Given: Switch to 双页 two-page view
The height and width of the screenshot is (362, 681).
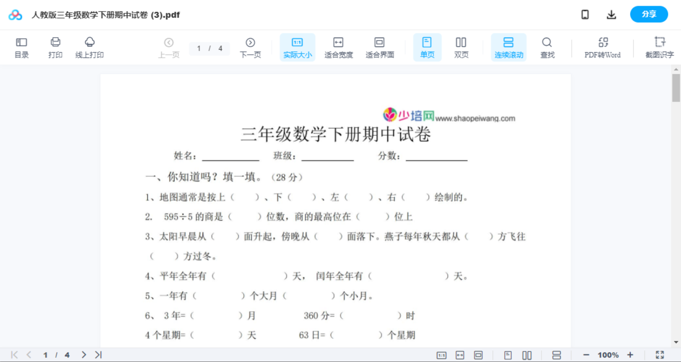Looking at the screenshot, I should coord(461,47).
